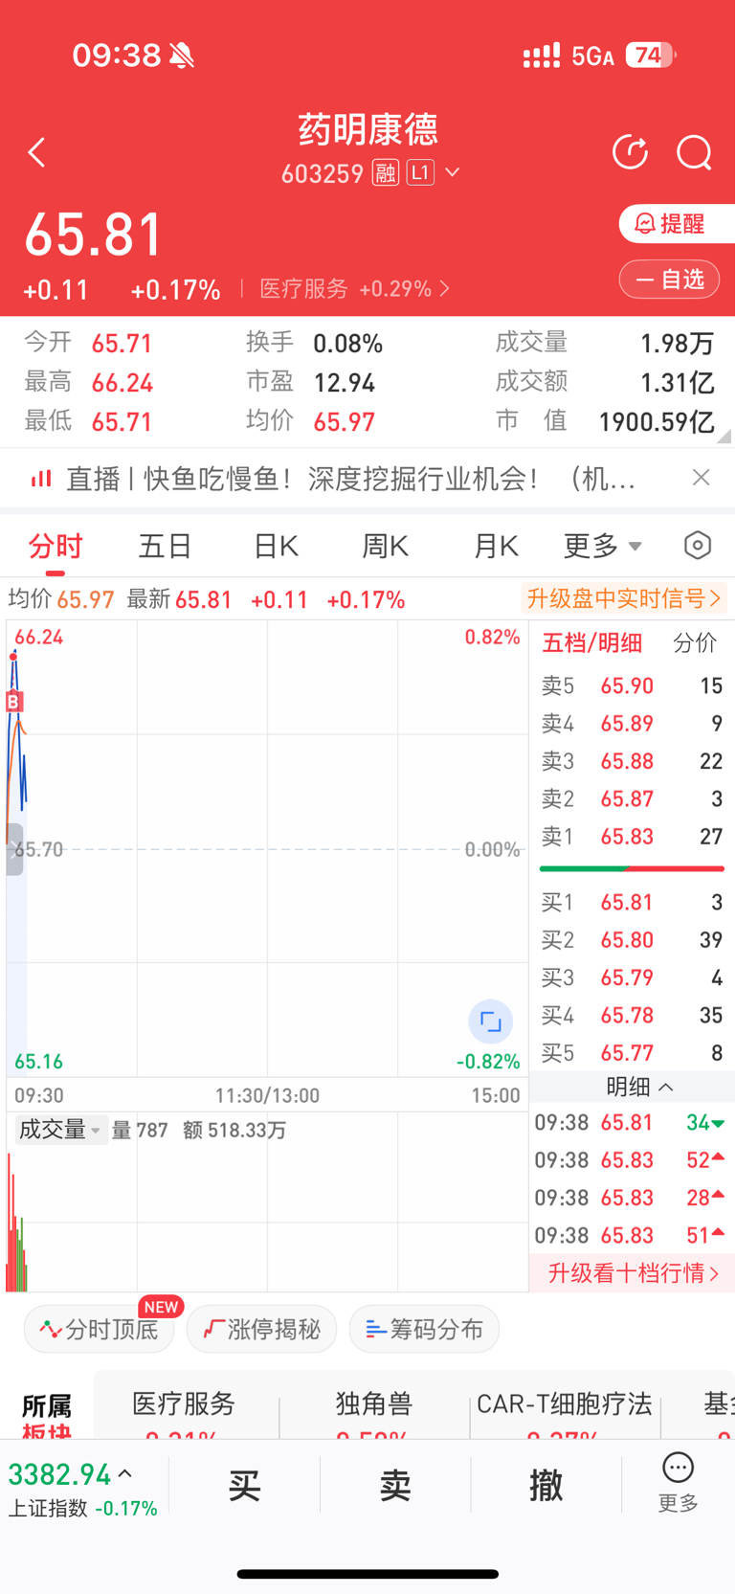
Task: Select the 卖1 65.83 order row
Action: 632,837
